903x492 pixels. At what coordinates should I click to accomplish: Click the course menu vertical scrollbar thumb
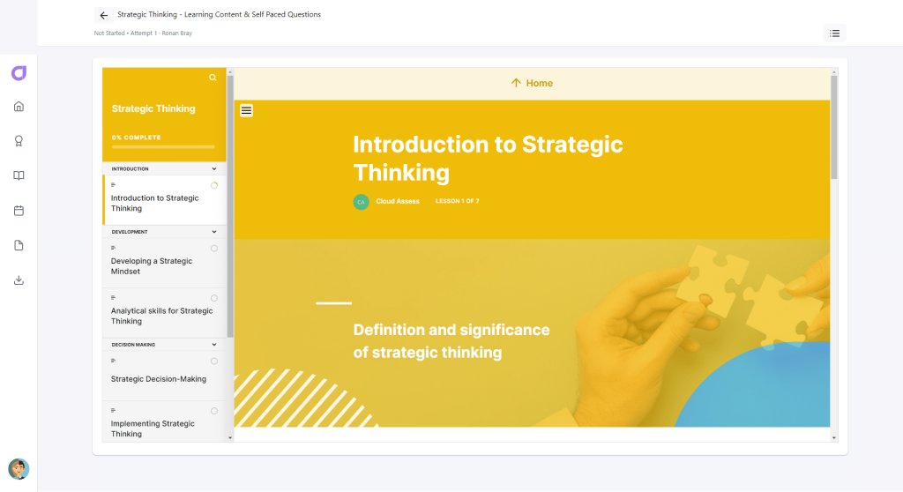pyautogui.click(x=230, y=206)
